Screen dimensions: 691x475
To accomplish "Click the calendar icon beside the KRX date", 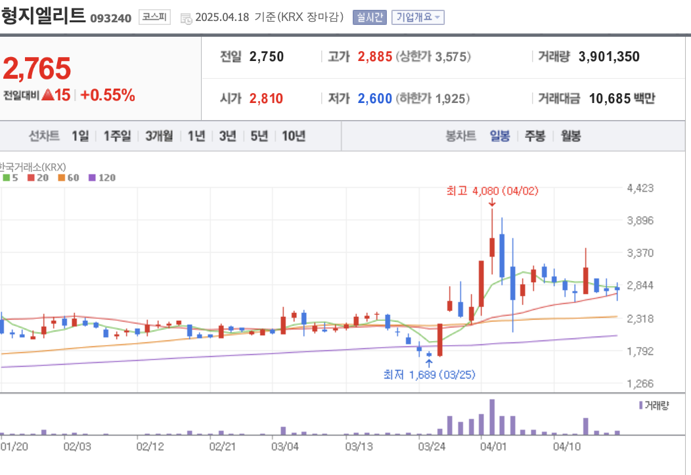I will click(186, 17).
